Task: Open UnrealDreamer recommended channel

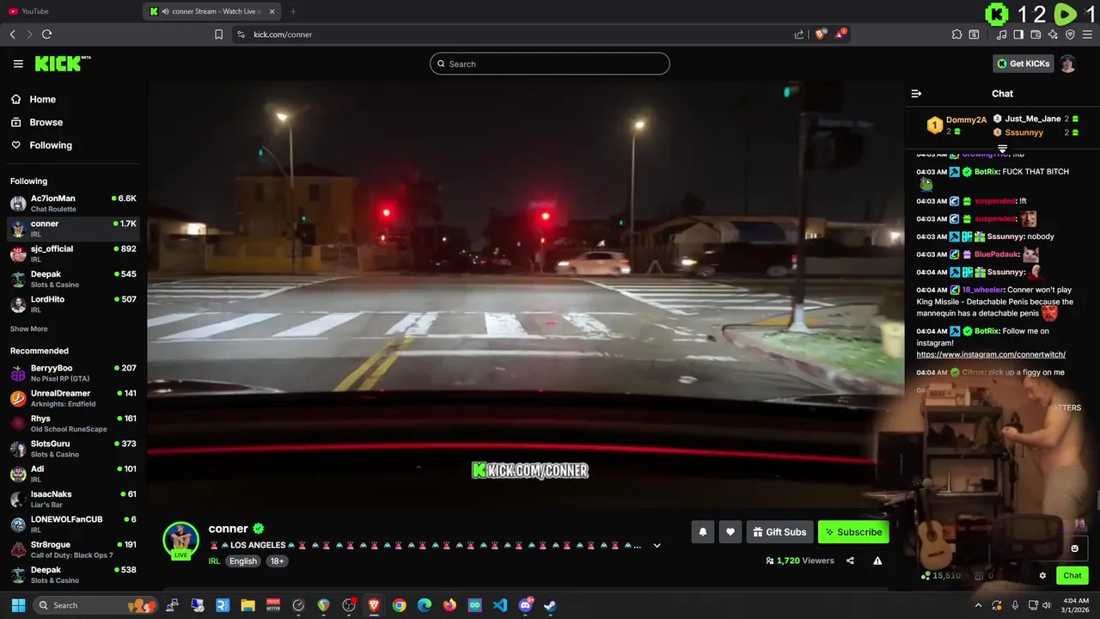Action: [73, 398]
